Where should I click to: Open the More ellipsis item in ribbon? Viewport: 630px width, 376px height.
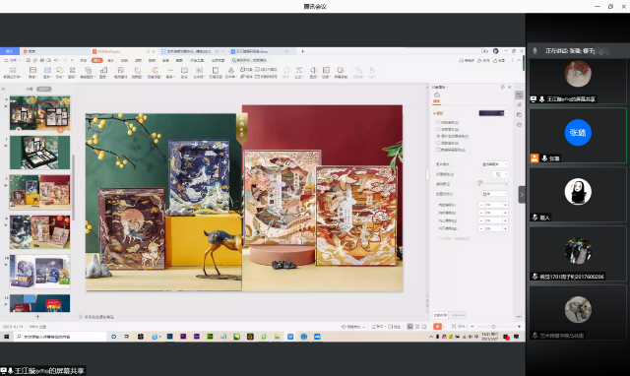pyautogui.click(x=170, y=72)
